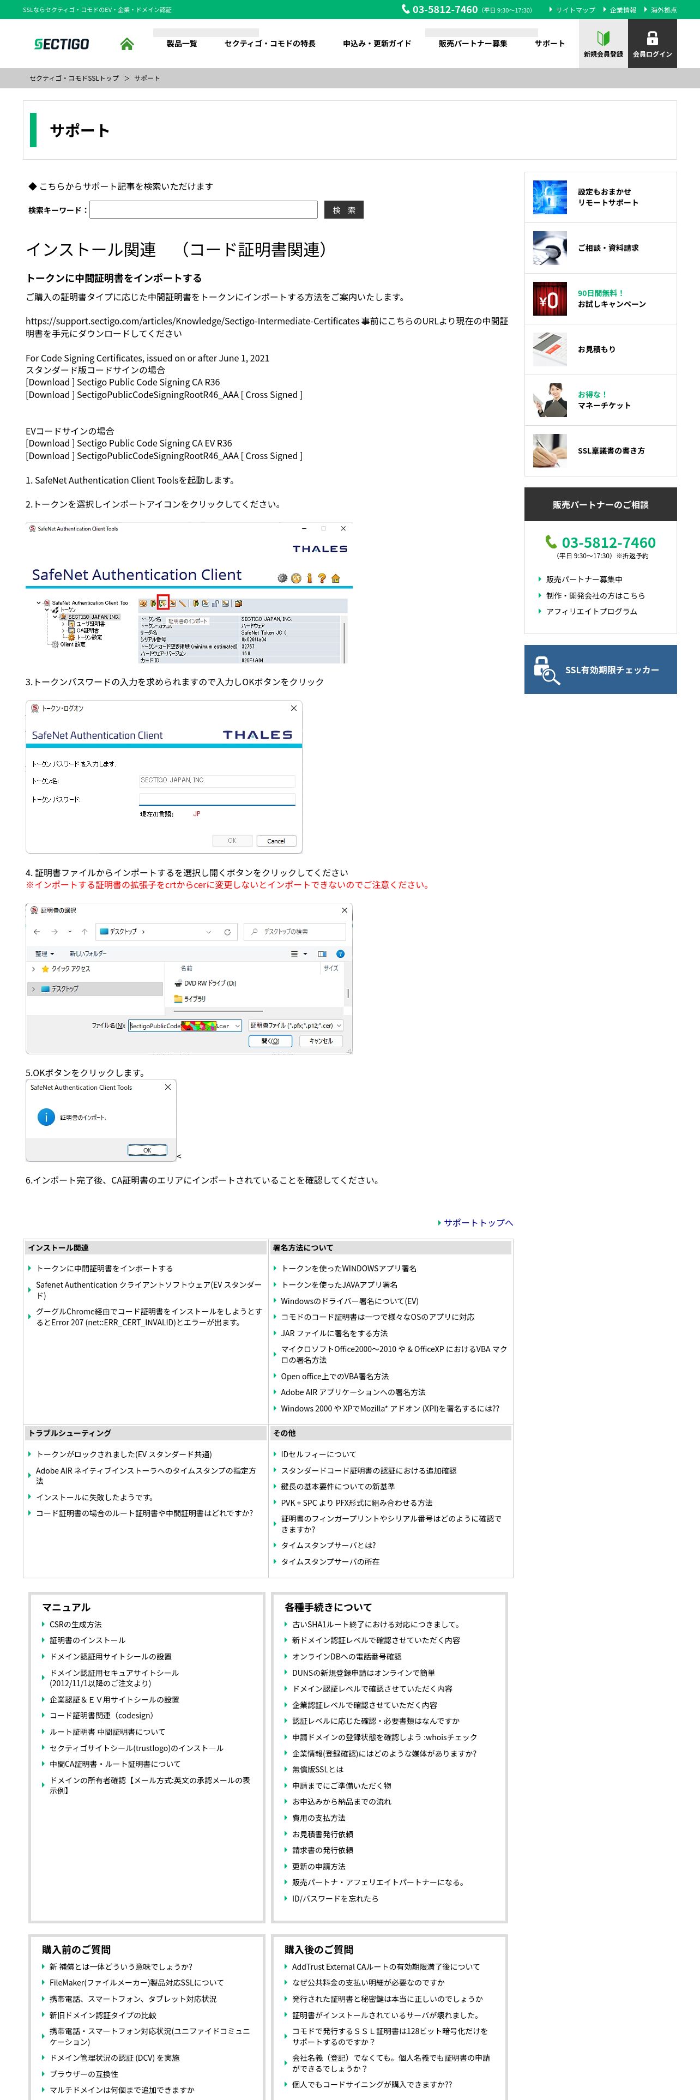Open CSRの生成方法 manual link
The width and height of the screenshot is (700, 2100).
[x=75, y=1624]
